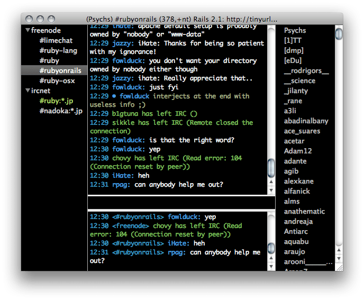364x300 pixels.
Task: Select user [1]TT in member list
Action: (293, 40)
